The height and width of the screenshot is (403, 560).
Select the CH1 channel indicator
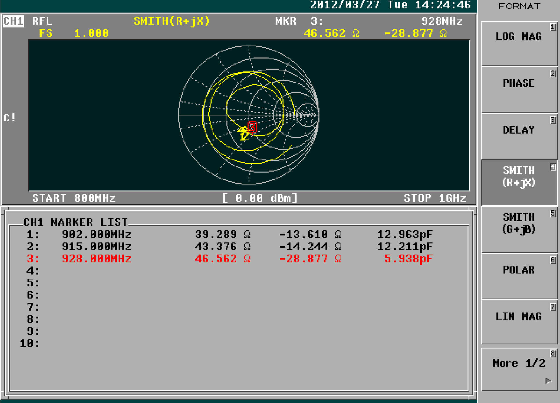click(13, 21)
